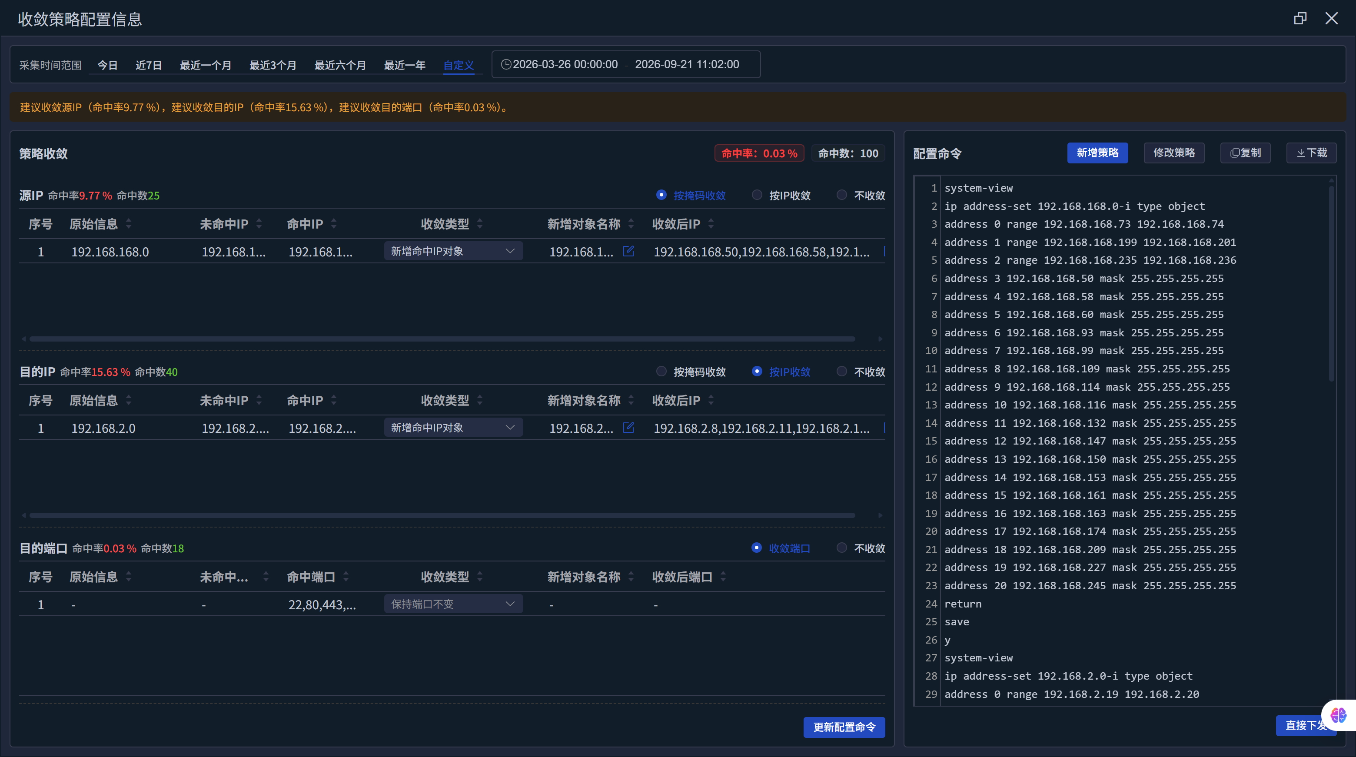This screenshot has width=1356, height=757.
Task: Click the config command vertical scrollbar
Action: pyautogui.click(x=1331, y=284)
